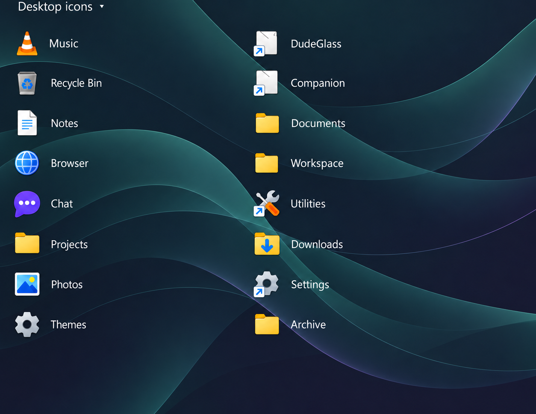The width and height of the screenshot is (536, 414).
Task: Select the "Documents" text label
Action: coord(318,123)
